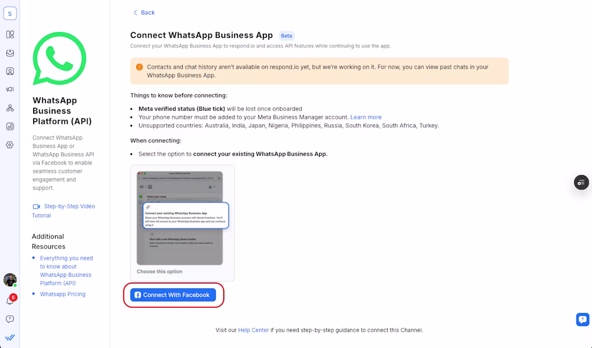Click the Unsupported countries line
This screenshot has height=348, width=592.
pyautogui.click(x=289, y=125)
